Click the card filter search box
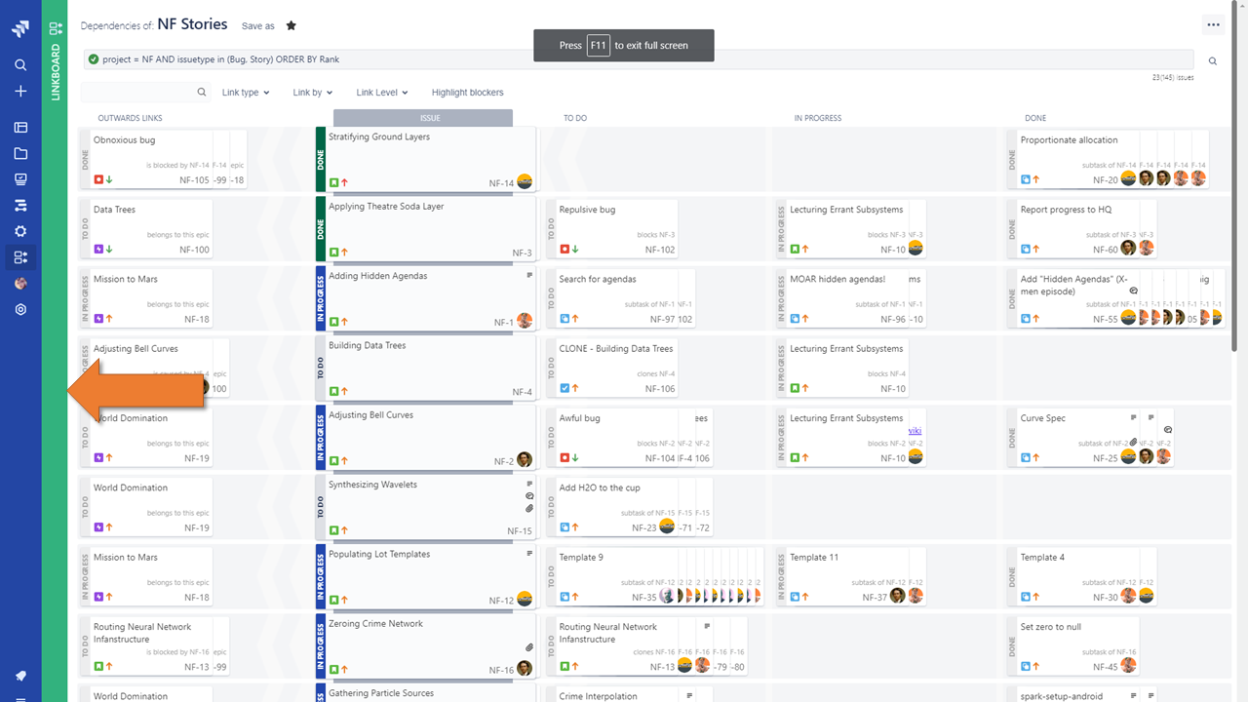 tap(145, 93)
